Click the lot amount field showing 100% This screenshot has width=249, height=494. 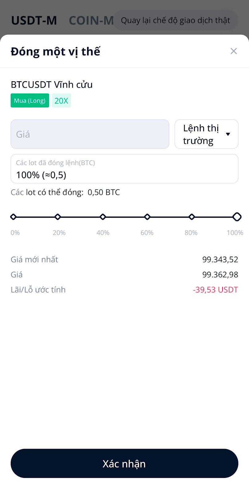(x=124, y=169)
